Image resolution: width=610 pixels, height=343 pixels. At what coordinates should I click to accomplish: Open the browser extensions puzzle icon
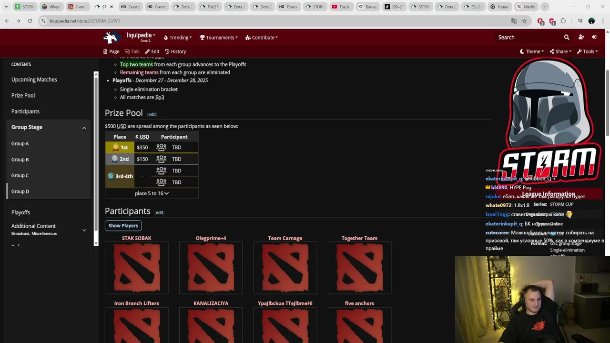tap(563, 21)
